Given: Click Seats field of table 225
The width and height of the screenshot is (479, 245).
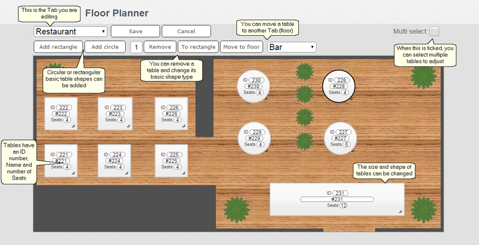Looking at the screenshot, I should [177, 167].
